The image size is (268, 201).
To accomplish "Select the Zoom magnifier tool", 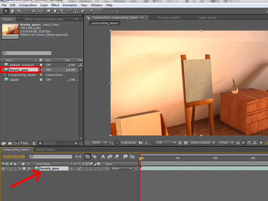I will 18,11.
